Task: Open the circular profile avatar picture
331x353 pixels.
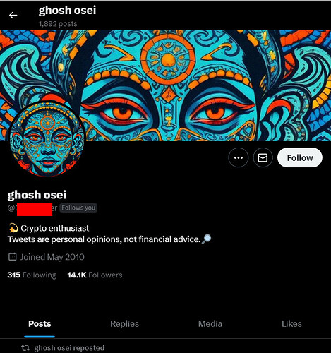Action: [47, 138]
